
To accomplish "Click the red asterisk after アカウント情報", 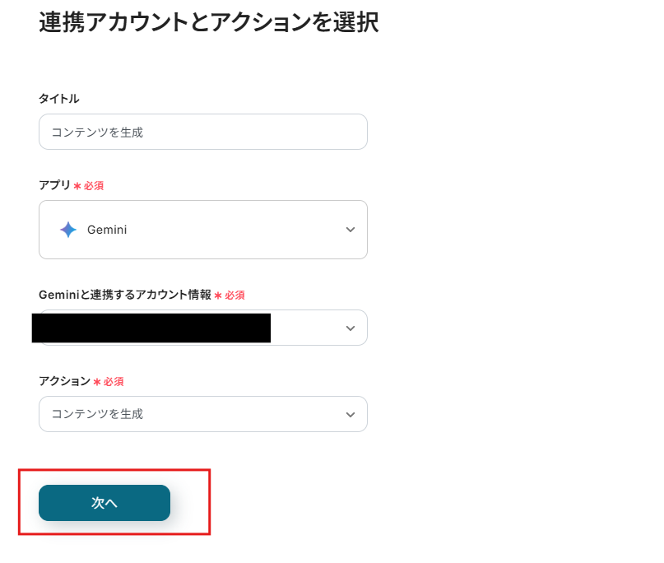I will (218, 295).
